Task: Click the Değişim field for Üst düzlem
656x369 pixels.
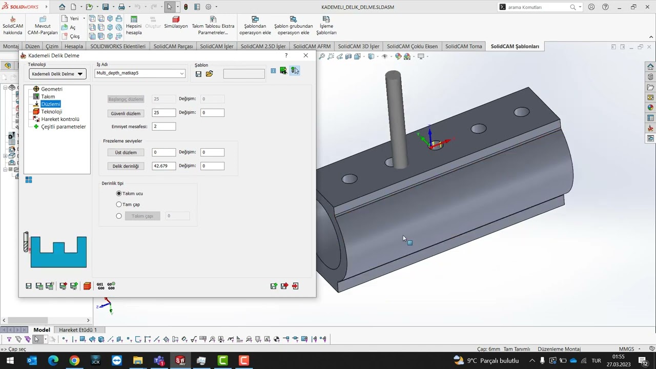Action: coord(212,152)
